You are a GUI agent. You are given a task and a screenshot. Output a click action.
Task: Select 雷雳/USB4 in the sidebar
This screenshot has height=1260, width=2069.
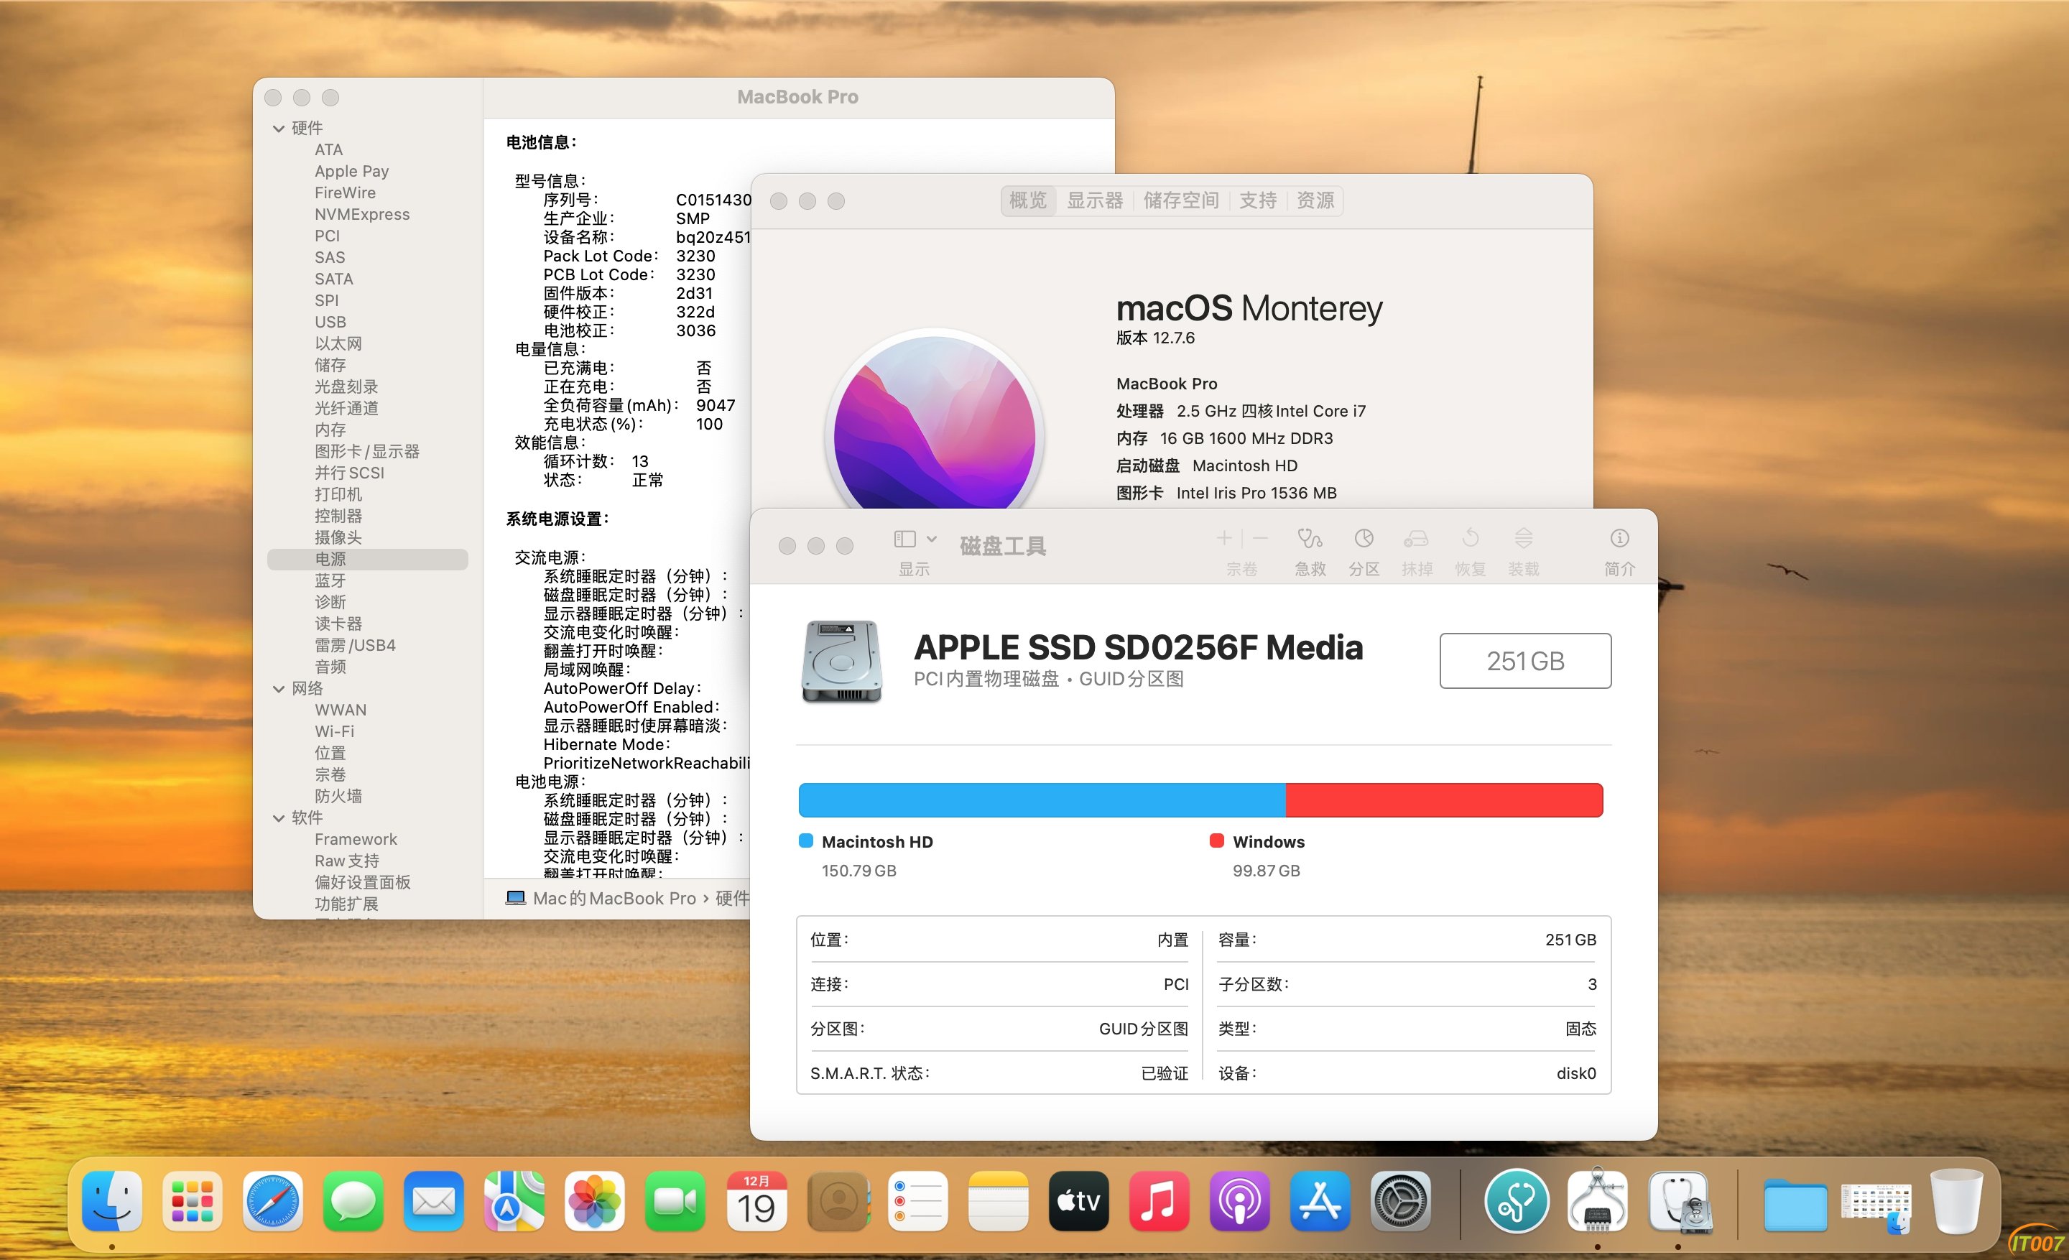(355, 646)
